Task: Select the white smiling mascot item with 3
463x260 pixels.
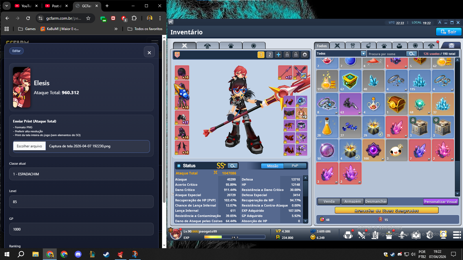Action: click(396, 150)
